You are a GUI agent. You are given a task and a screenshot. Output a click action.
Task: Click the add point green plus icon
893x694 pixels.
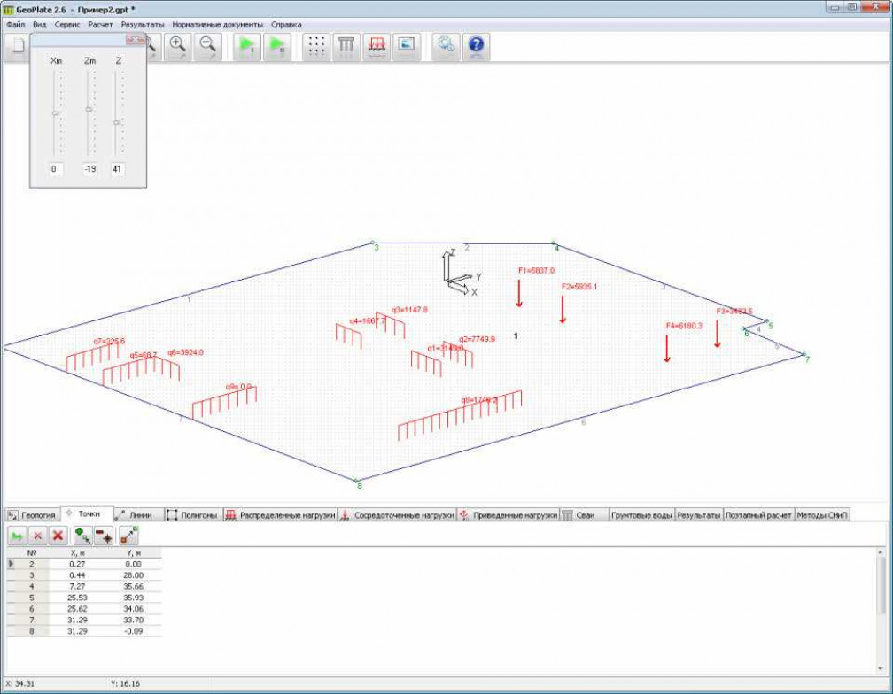tap(83, 535)
